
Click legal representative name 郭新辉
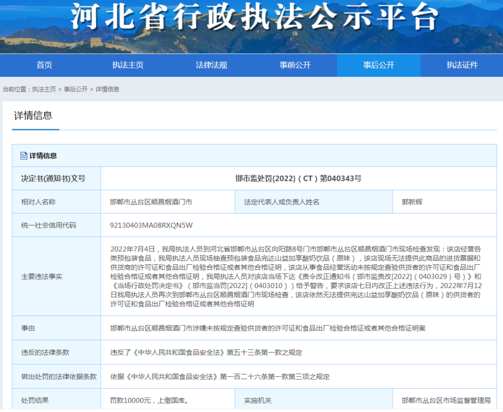click(412, 202)
